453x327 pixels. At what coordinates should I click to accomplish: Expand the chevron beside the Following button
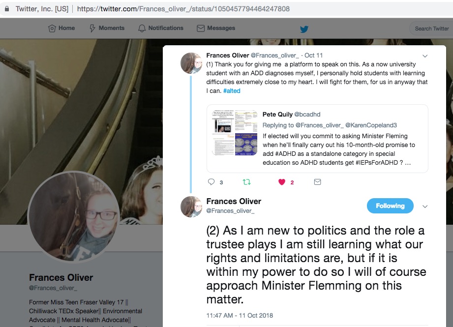(424, 206)
